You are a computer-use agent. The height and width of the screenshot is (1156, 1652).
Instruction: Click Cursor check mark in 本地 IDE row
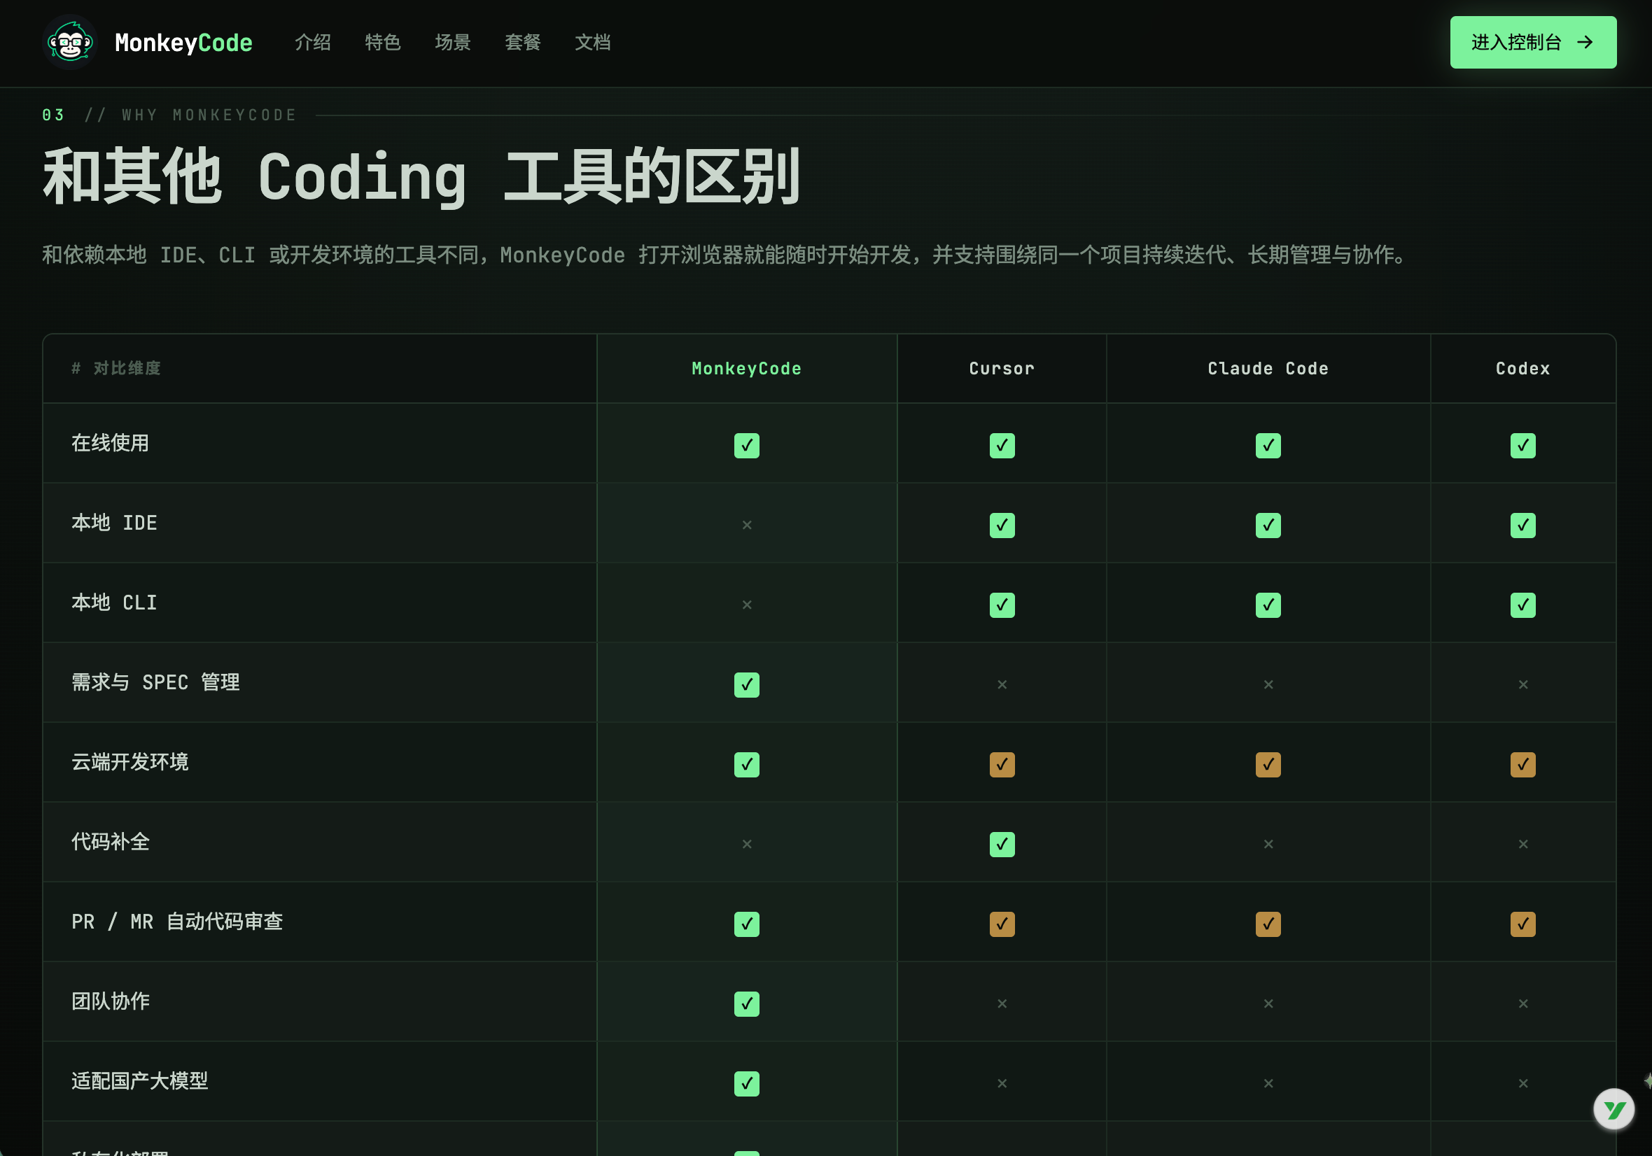[1002, 525]
